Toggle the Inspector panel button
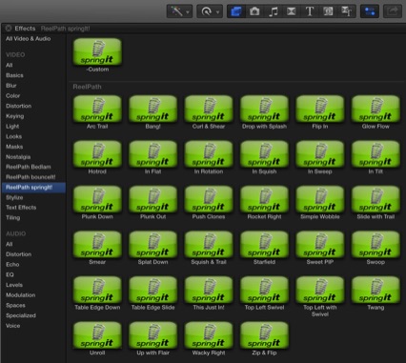 tap(370, 11)
